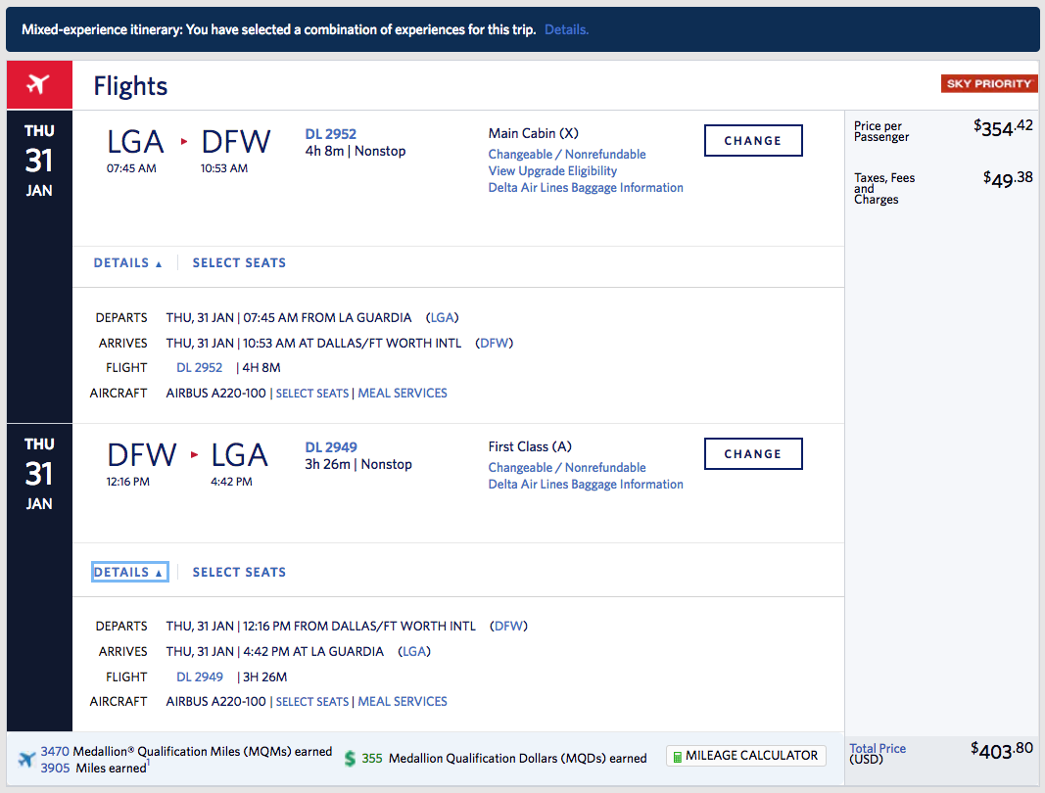Collapse Details for flight DL 2952
Screen dimensions: 1045x793
128,263
